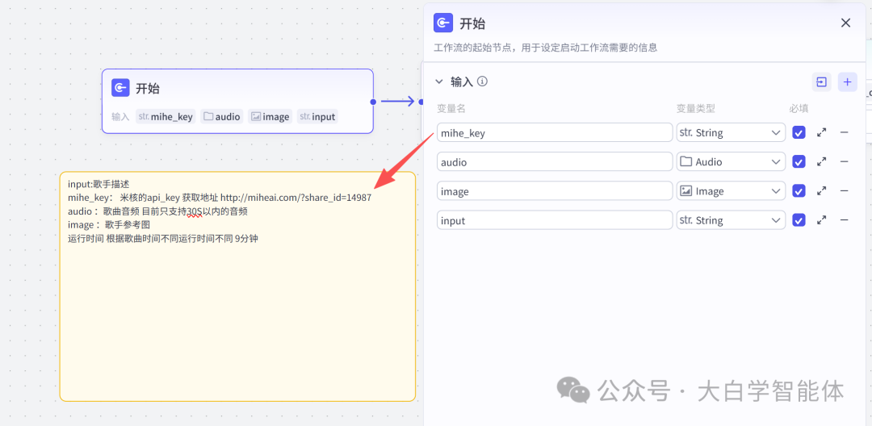This screenshot has width=872, height=426.
Task: Click the note line 'image： 歌手参考图'
Action: (109, 224)
